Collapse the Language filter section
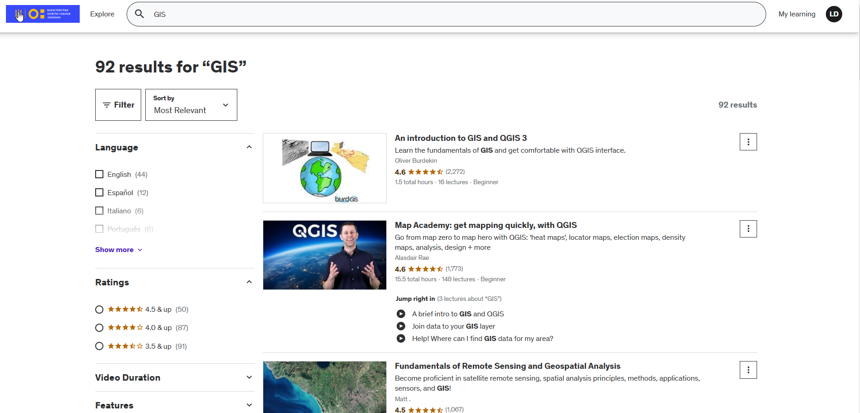 pos(249,147)
